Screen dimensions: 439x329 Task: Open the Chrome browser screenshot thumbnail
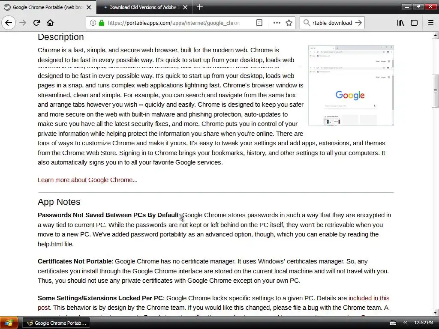point(351,85)
